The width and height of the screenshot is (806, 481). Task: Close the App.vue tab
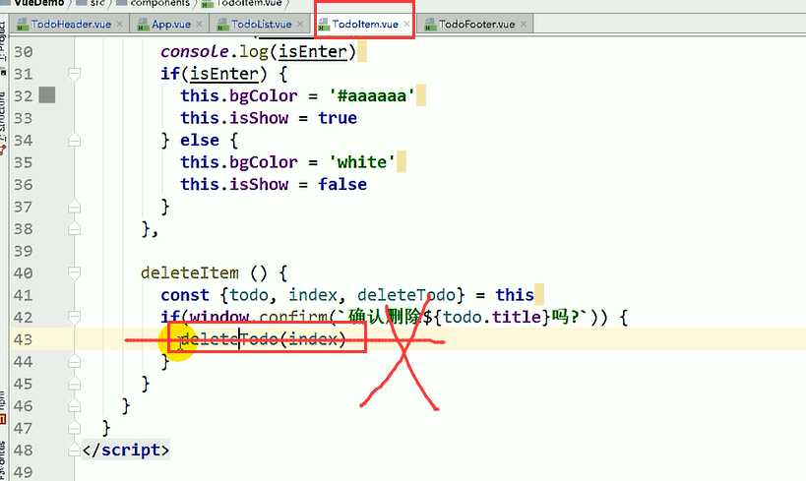(199, 25)
